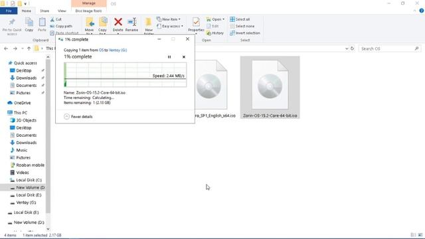
Task: Expand the address bar history dropdown
Action: (x=347, y=48)
